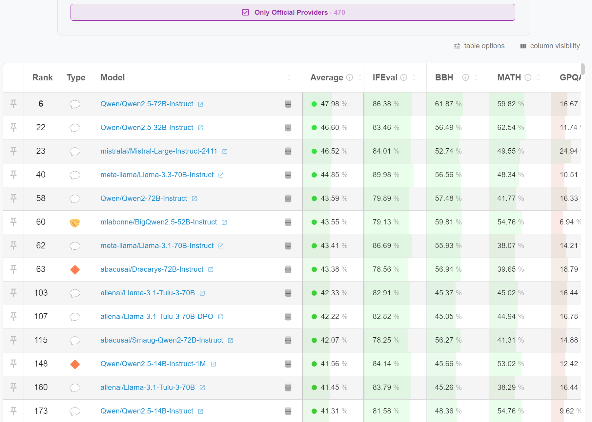Click the info icon next to Average
This screenshot has width=592, height=422.
350,77
